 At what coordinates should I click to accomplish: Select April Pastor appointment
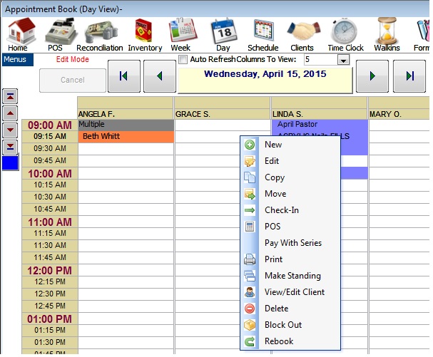click(x=320, y=125)
